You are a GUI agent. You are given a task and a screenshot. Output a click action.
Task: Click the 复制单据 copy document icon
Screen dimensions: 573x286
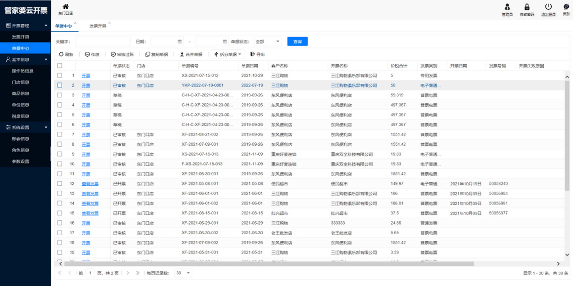click(x=147, y=54)
